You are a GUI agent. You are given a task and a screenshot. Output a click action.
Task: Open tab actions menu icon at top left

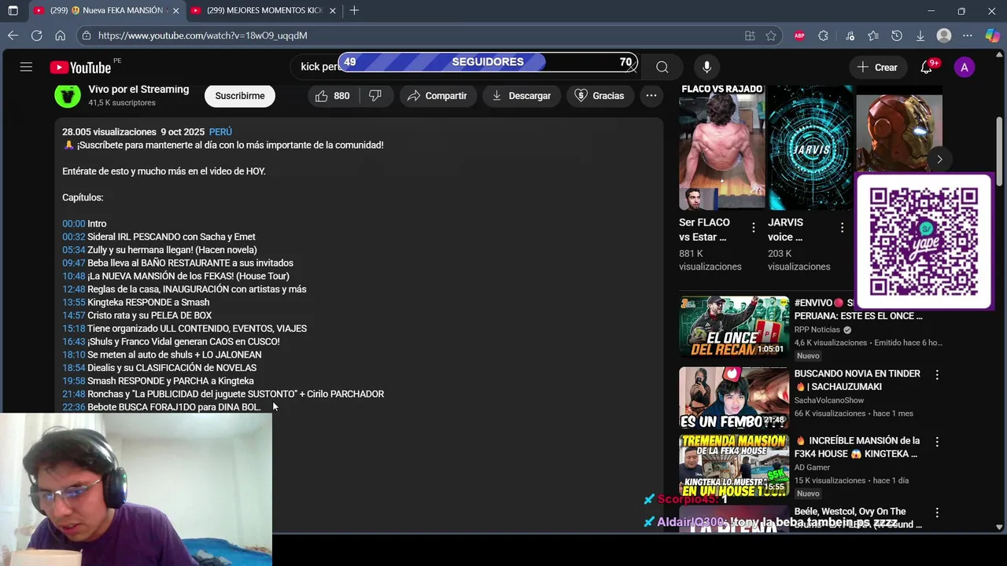tap(13, 11)
